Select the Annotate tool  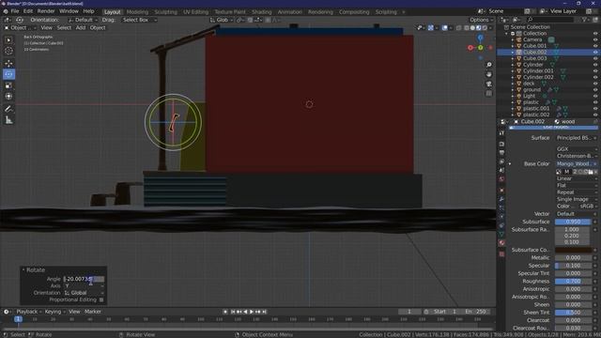(8, 109)
